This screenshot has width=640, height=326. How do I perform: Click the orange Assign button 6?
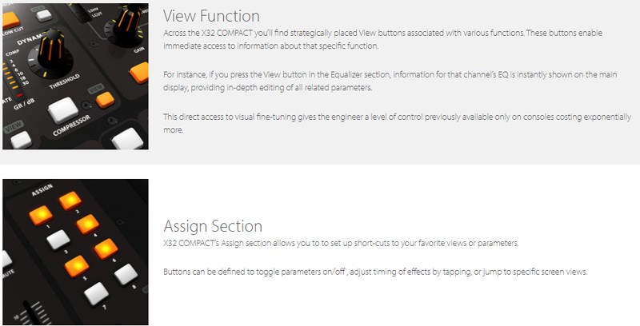(106, 249)
